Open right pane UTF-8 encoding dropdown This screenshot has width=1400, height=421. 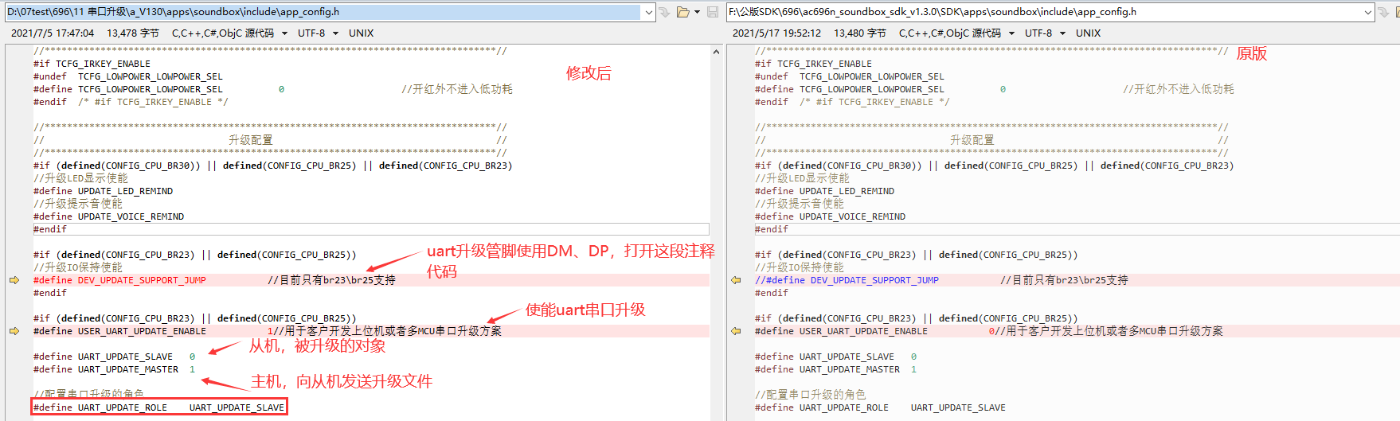coord(1062,33)
